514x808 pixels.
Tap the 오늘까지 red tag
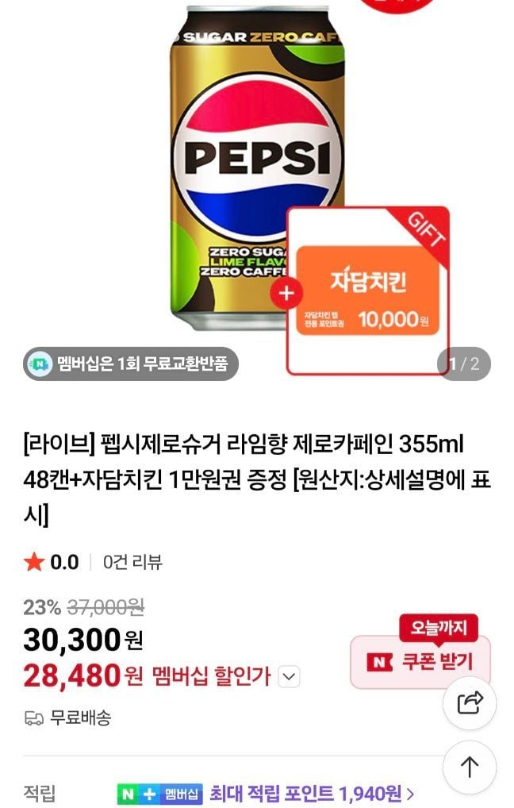pos(439,628)
